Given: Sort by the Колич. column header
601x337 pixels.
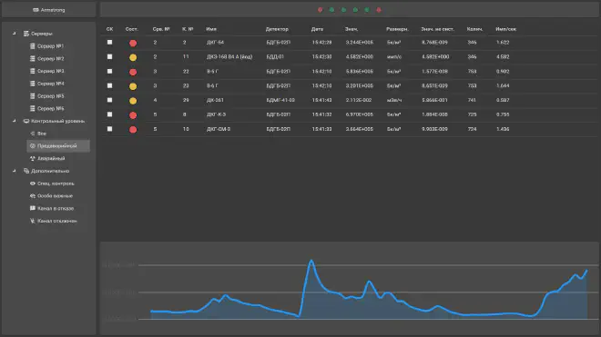Looking at the screenshot, I should click(x=474, y=29).
